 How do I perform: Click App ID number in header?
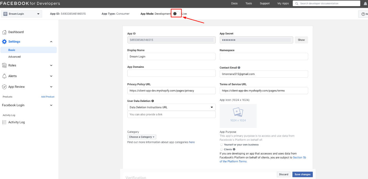click(73, 14)
